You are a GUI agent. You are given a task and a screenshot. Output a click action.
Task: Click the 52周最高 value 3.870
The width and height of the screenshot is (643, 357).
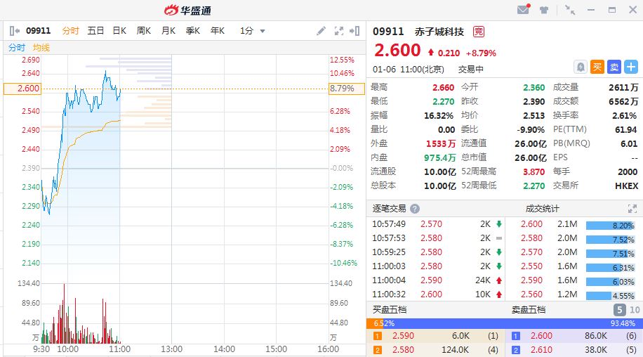pyautogui.click(x=534, y=172)
